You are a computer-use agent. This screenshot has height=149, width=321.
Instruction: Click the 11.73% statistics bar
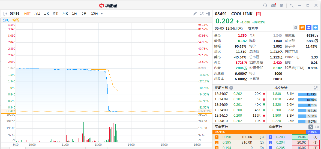(x=308, y=94)
